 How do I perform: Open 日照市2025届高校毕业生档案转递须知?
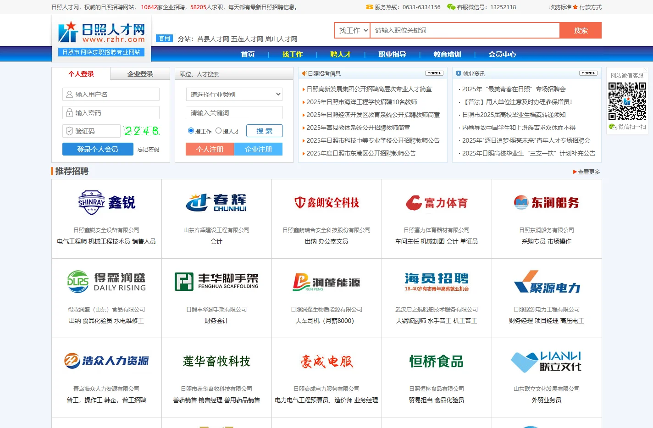click(x=514, y=115)
